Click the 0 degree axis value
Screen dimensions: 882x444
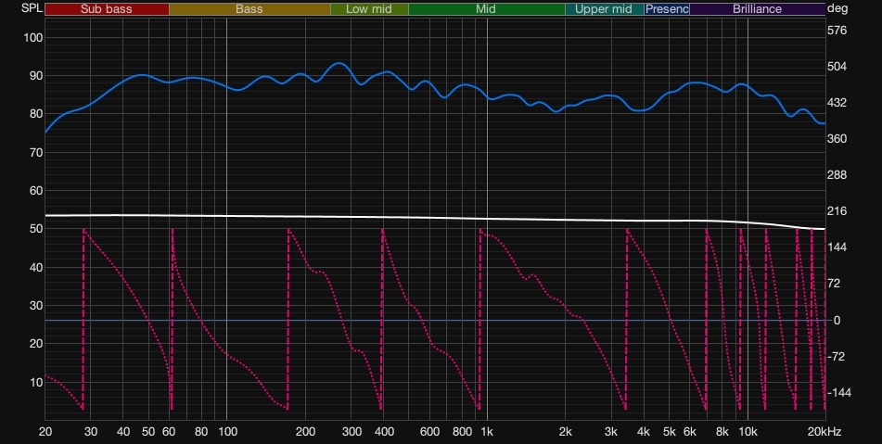(837, 321)
